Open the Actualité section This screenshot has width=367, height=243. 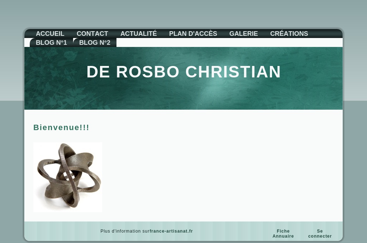click(139, 34)
